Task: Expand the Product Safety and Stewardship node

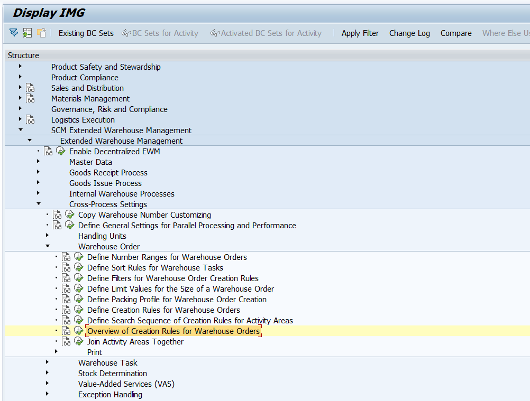Action: 20,66
